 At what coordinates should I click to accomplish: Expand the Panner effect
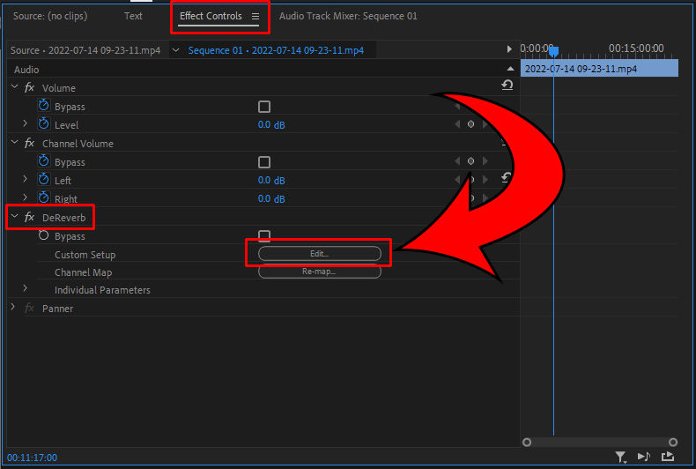click(x=13, y=307)
